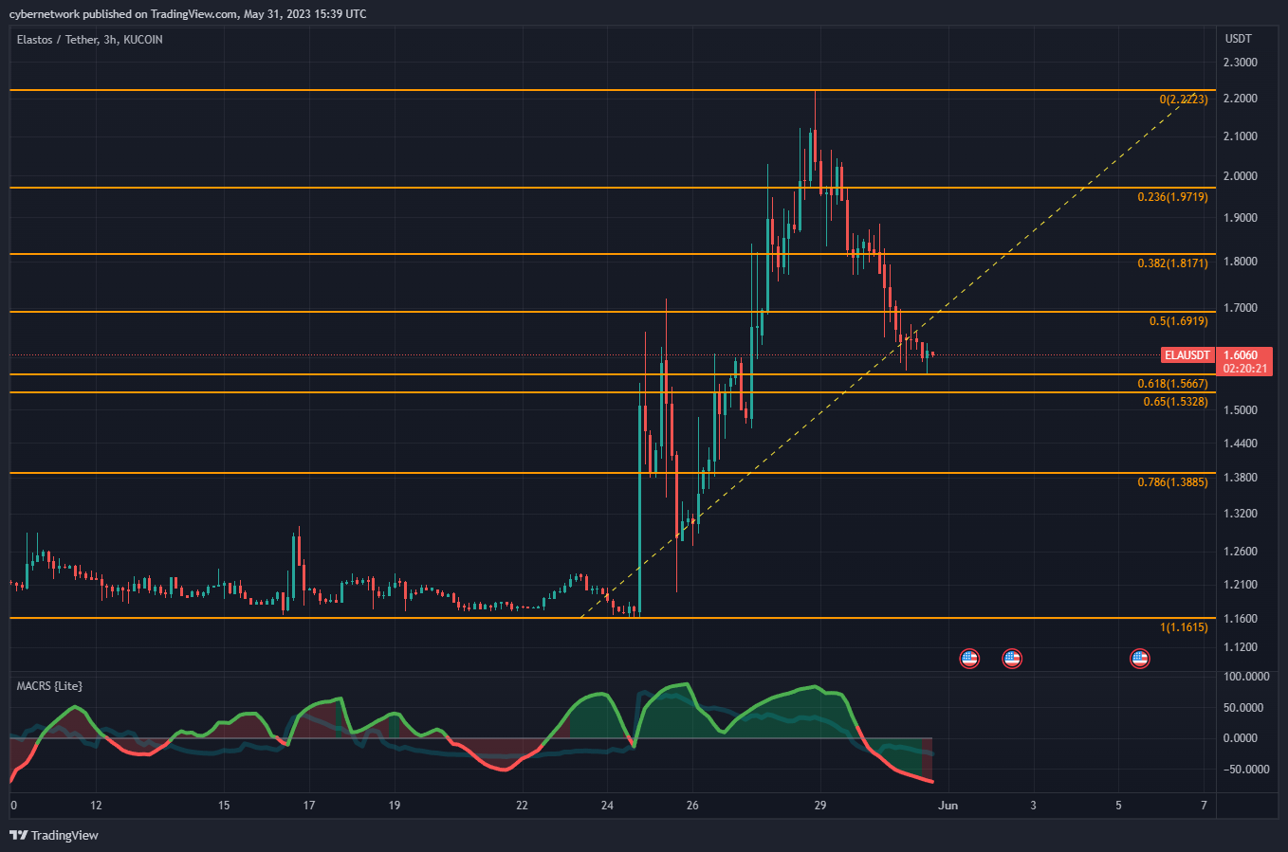Click the date 22 on the time axis

522,806
